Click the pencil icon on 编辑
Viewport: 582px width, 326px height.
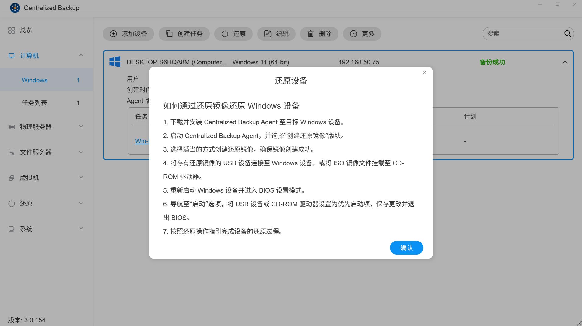click(x=268, y=34)
